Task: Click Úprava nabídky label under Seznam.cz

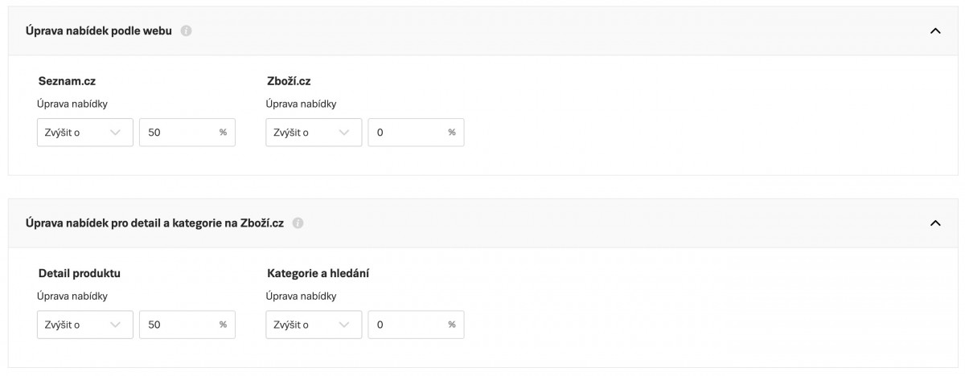Action: pos(72,104)
